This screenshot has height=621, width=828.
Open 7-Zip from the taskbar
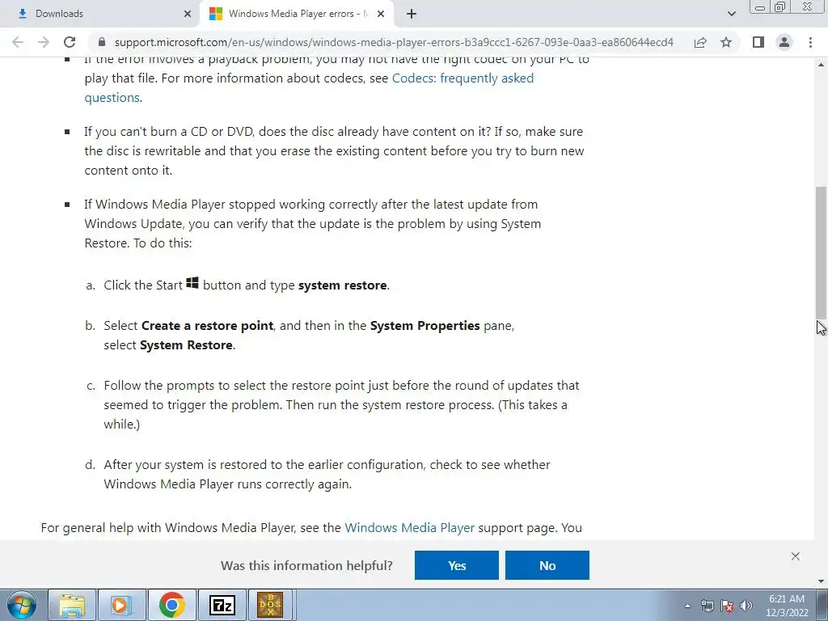click(222, 605)
